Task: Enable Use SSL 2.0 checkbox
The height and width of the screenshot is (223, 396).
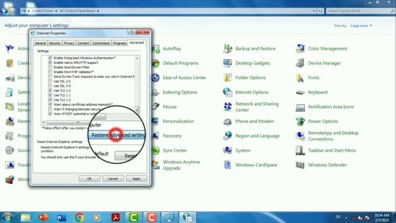Action: pos(50,81)
